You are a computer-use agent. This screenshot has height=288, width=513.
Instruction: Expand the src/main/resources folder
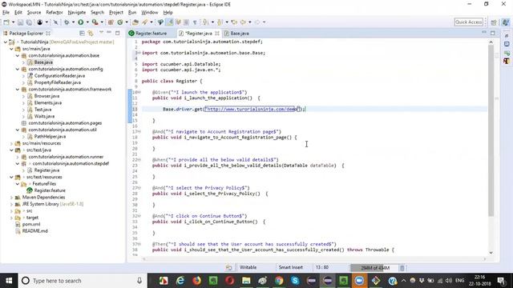11,143
